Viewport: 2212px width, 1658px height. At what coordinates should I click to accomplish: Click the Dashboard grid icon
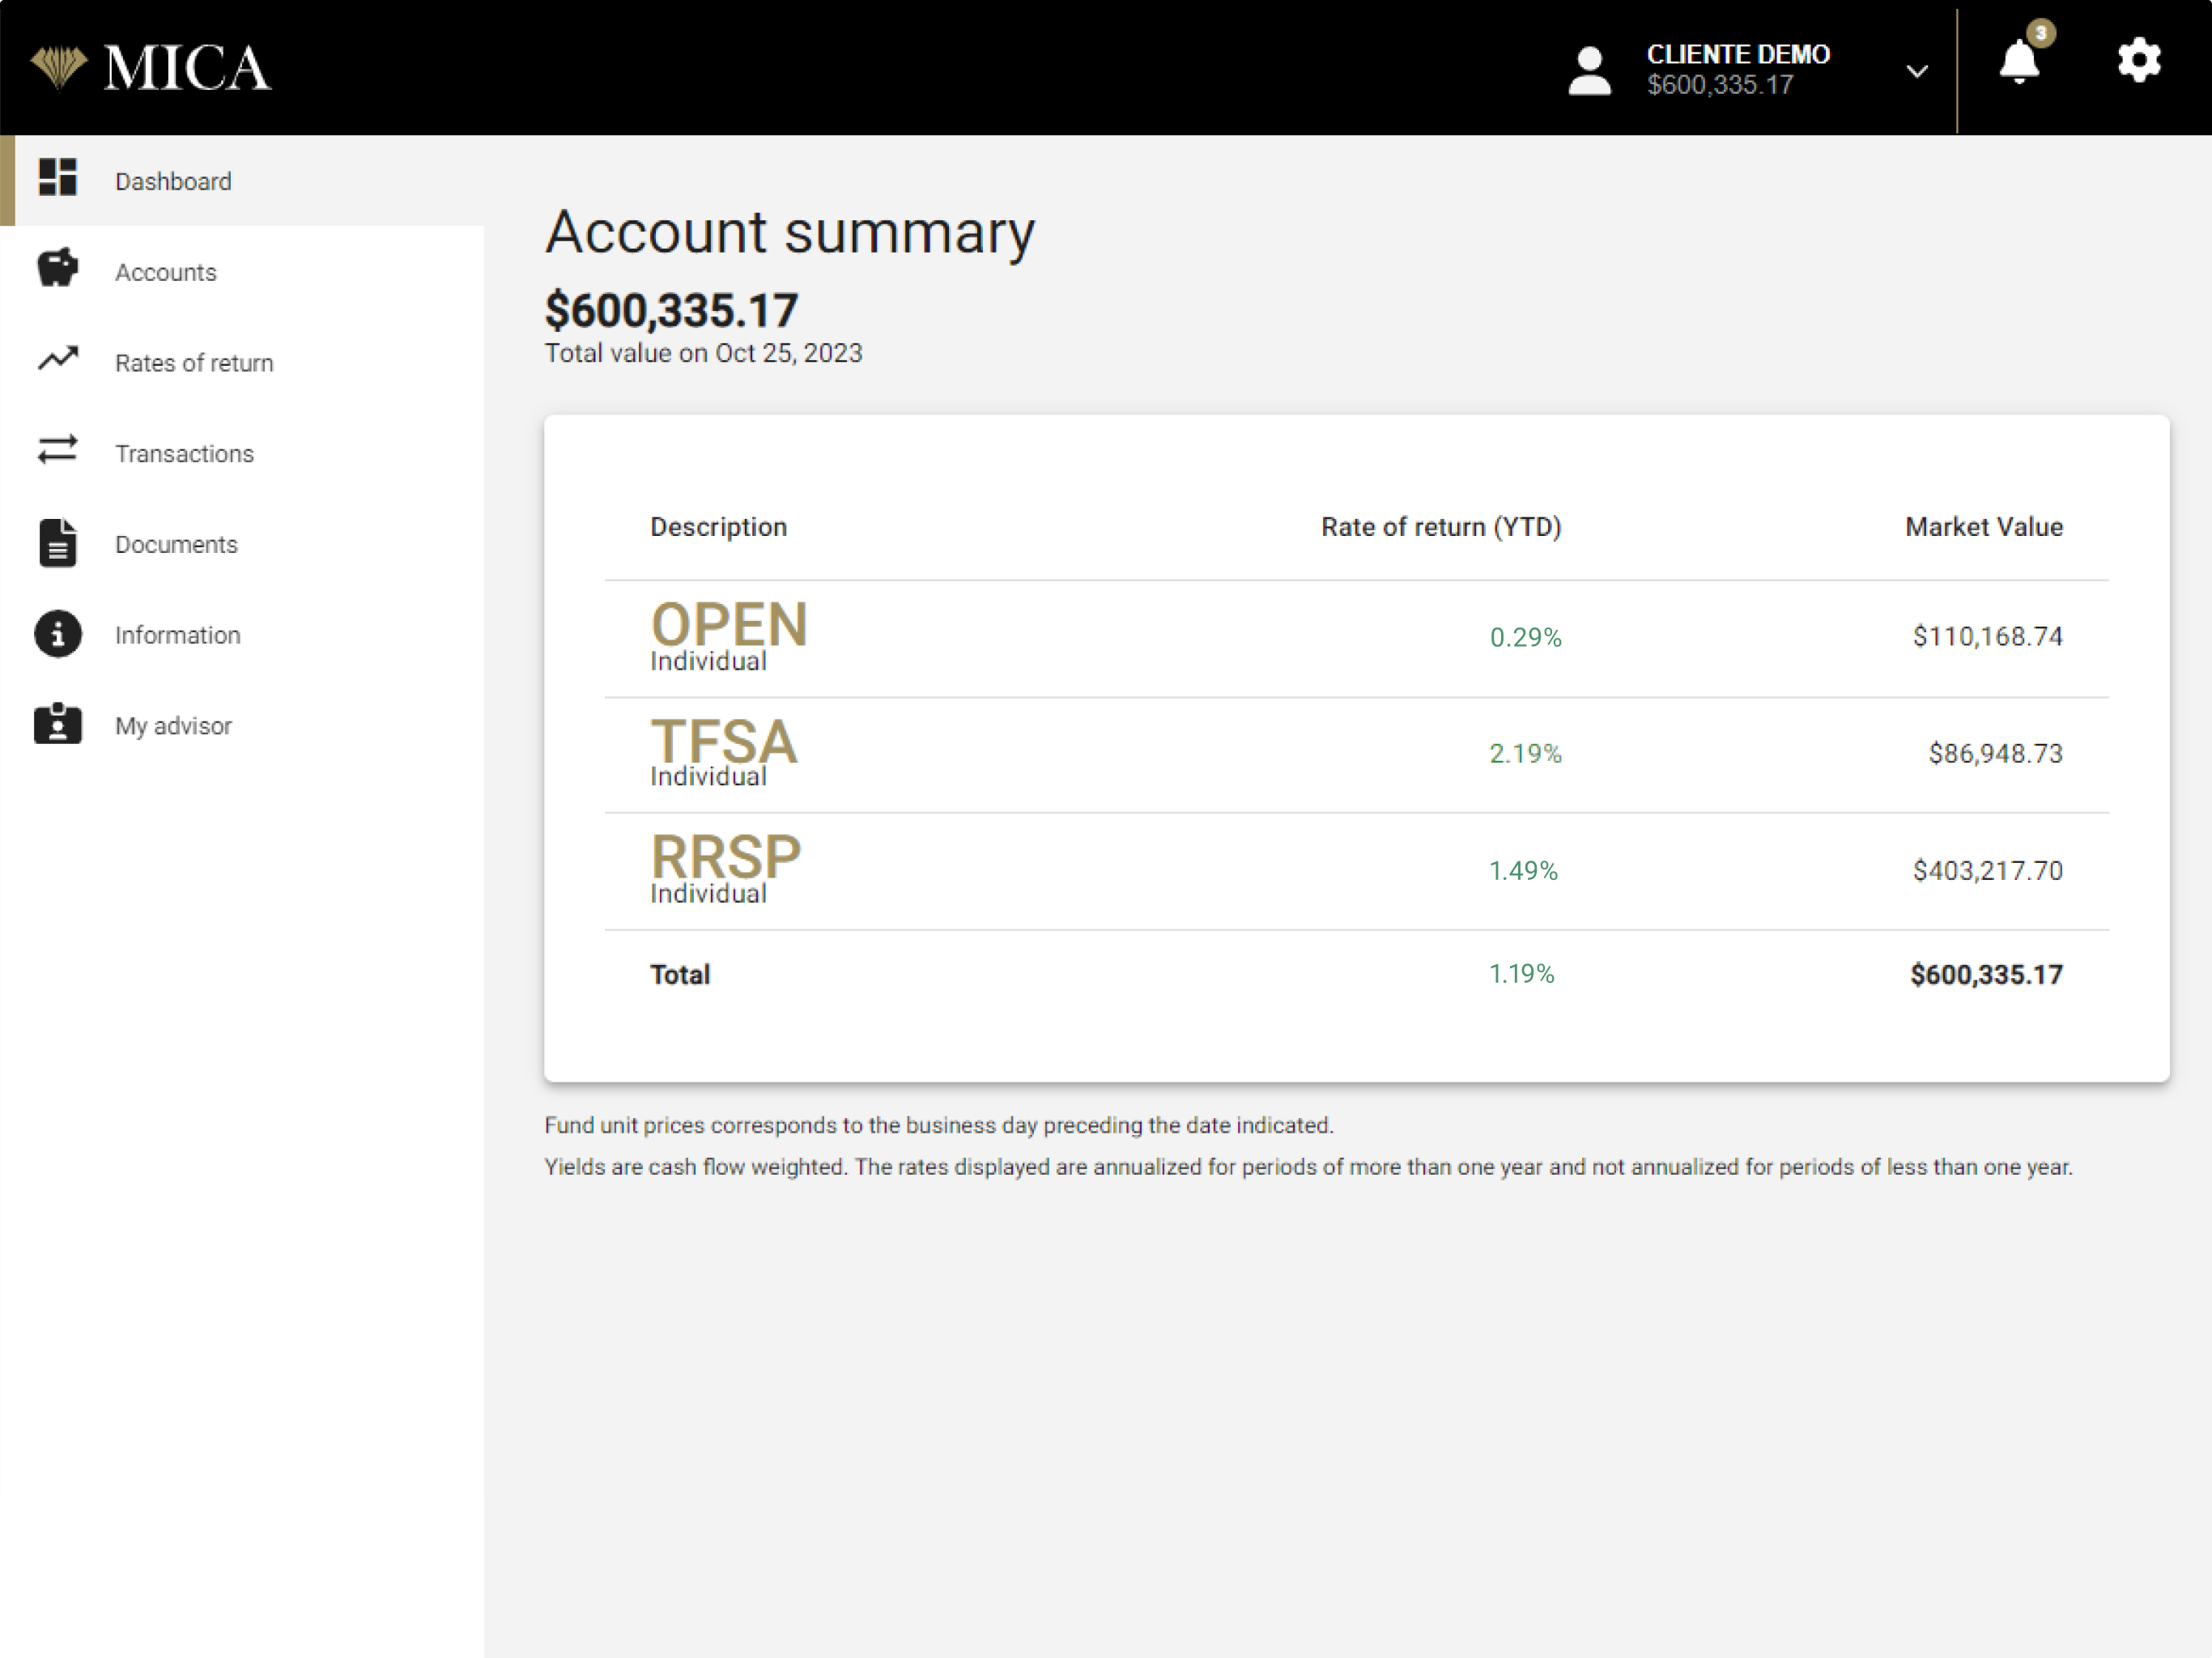point(58,177)
